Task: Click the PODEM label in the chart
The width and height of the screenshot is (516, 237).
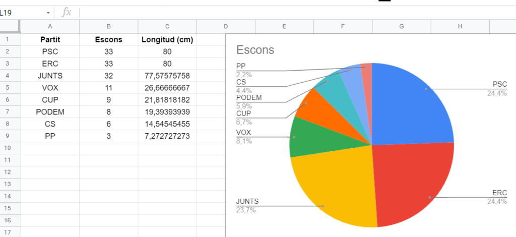Action: [x=249, y=97]
